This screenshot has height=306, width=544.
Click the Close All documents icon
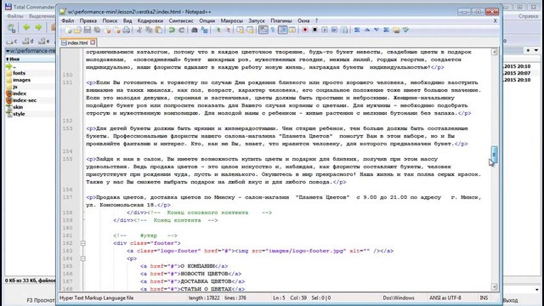point(117,30)
